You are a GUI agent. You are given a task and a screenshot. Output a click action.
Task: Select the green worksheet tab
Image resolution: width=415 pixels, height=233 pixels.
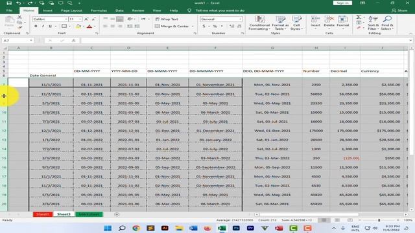[x=89, y=214]
